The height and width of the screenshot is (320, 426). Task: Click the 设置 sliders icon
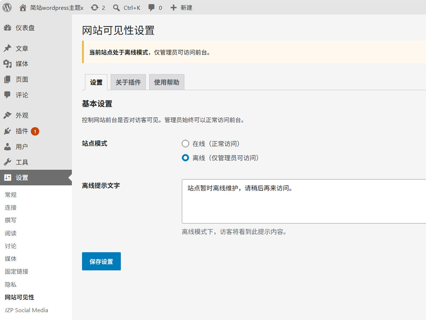[x=7, y=178]
